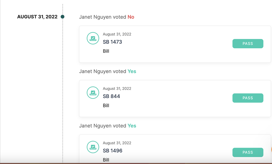
Task: Click the date inside the SB 844 card
Action: tap(117, 89)
